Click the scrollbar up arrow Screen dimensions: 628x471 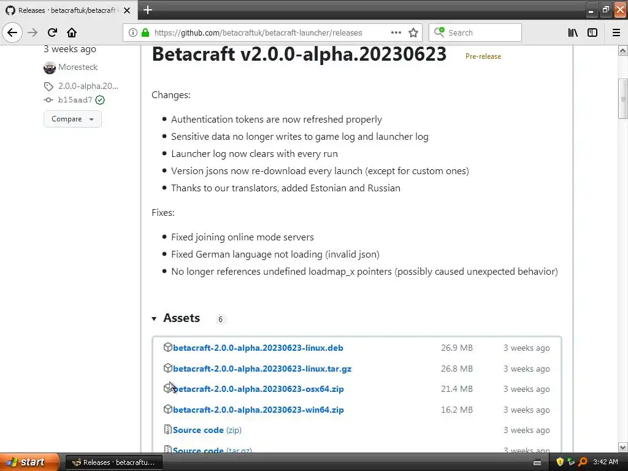tap(623, 51)
